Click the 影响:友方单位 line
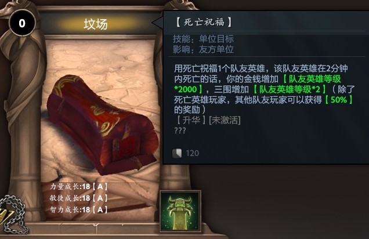Viewport: 369px width, 239px height. tap(203, 49)
